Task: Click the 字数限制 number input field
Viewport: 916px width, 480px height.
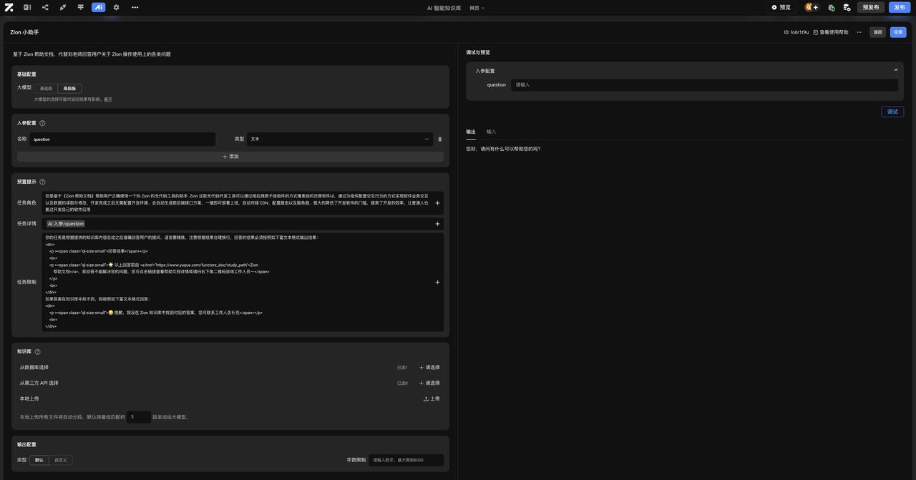Action: click(x=406, y=460)
